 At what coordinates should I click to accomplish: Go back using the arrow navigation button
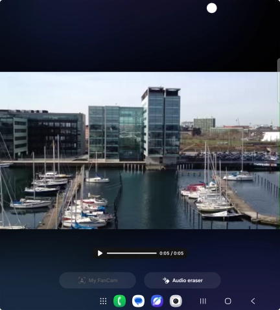[253, 301]
